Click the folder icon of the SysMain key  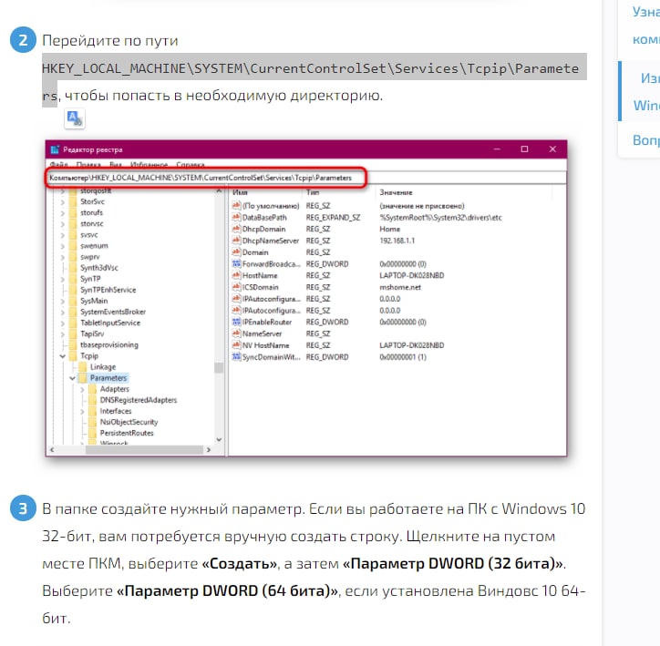click(x=73, y=301)
